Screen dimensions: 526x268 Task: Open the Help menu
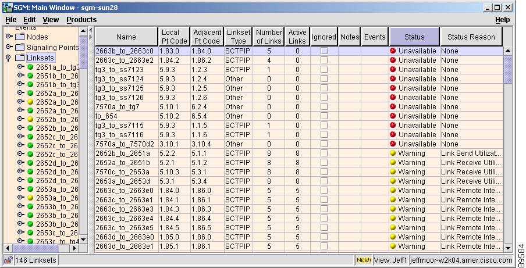coord(502,20)
